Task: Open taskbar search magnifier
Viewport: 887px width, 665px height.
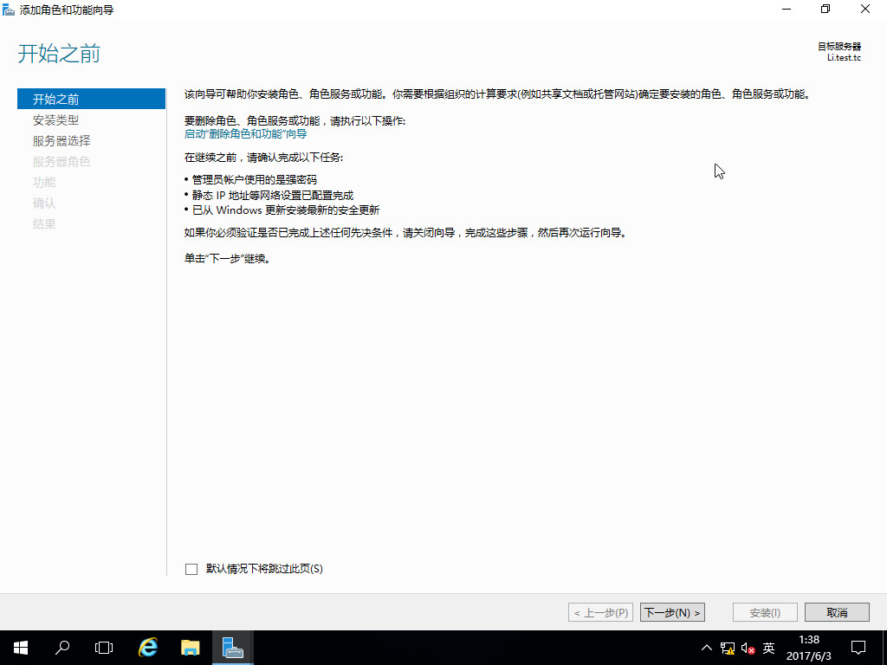Action: point(62,648)
